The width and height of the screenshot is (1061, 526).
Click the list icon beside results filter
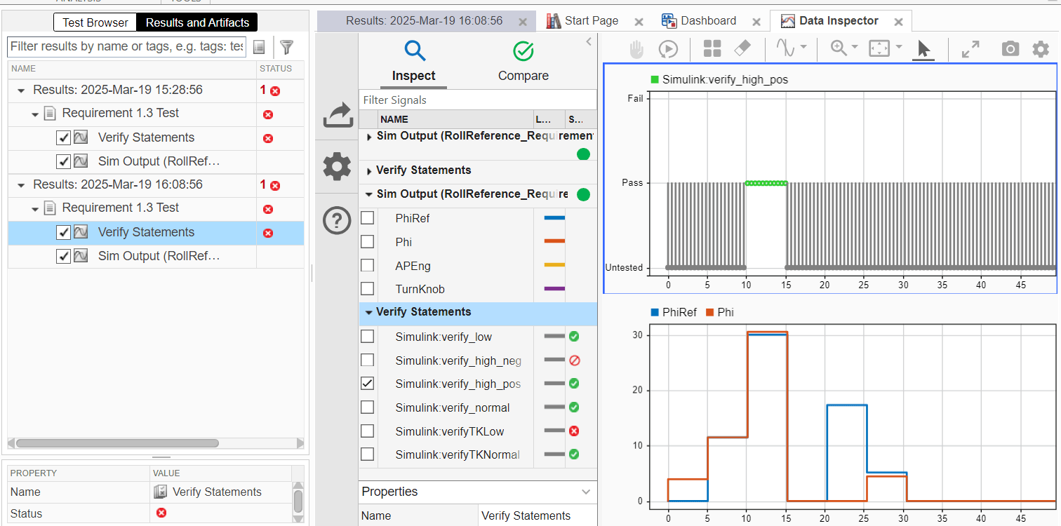coord(259,47)
